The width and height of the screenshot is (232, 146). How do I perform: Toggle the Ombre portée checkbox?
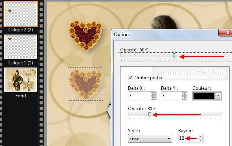[130, 77]
